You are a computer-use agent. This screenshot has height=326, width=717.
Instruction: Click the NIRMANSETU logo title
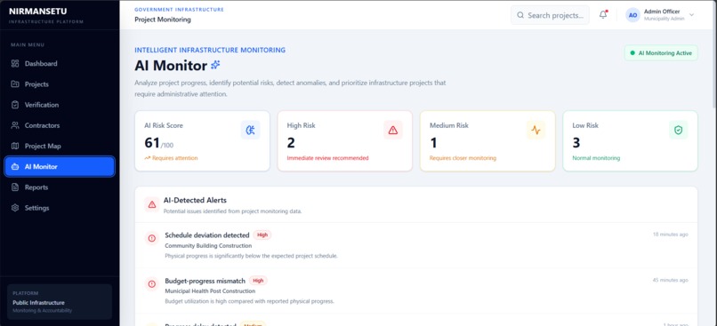[x=37, y=11]
